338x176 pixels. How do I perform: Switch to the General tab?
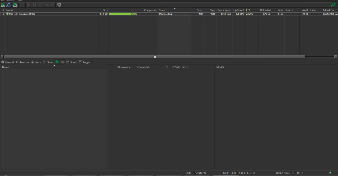coord(7,62)
